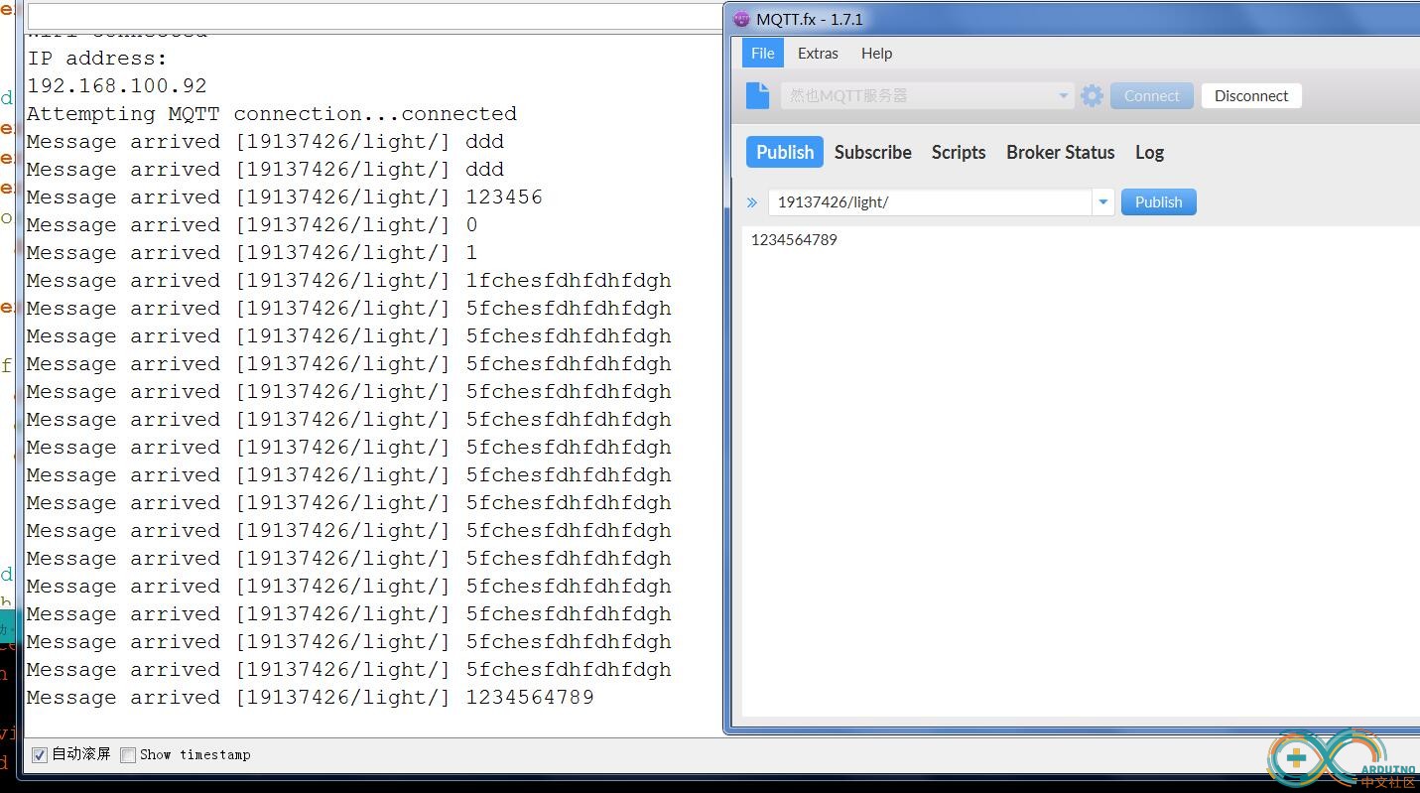This screenshot has width=1420, height=793.
Task: Click the Disconnect button
Action: (1251, 95)
